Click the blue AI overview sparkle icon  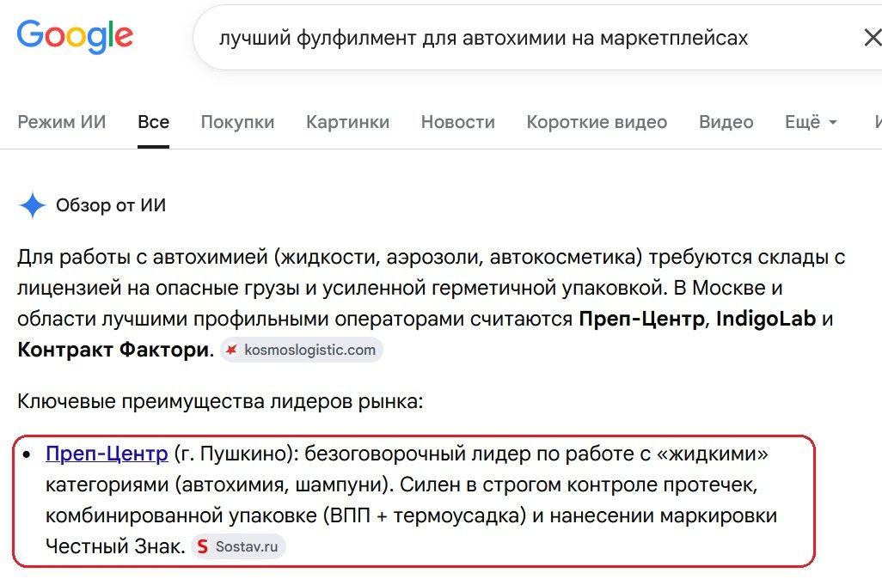point(33,205)
